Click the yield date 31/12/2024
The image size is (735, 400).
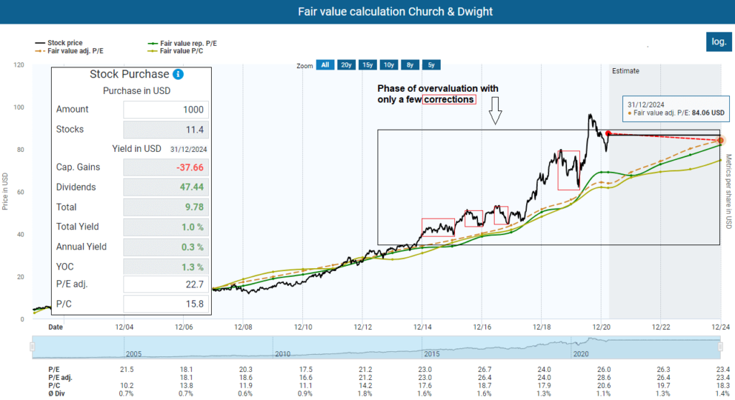pyautogui.click(x=189, y=149)
